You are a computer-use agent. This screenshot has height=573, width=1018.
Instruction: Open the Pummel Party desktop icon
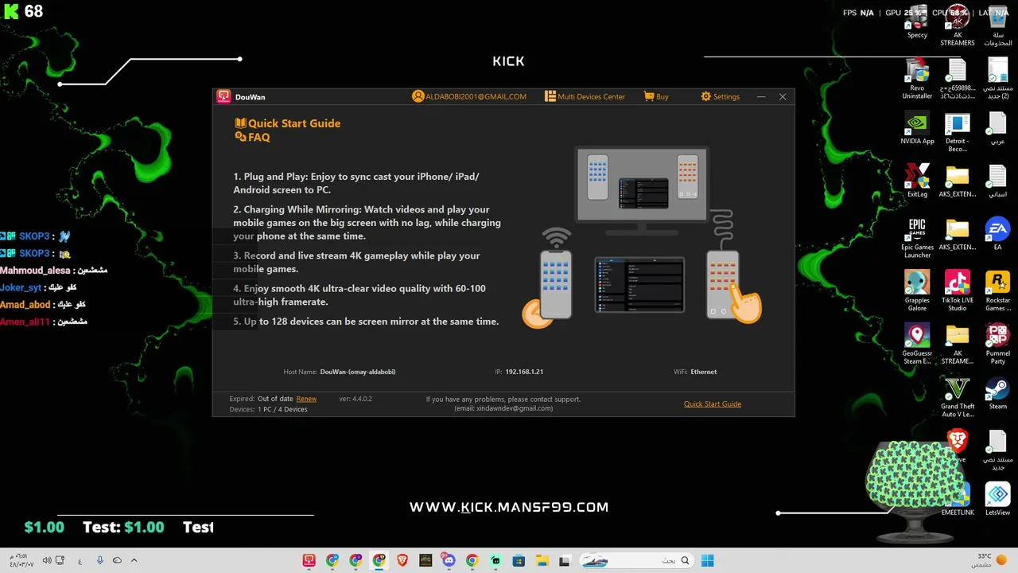click(x=997, y=345)
